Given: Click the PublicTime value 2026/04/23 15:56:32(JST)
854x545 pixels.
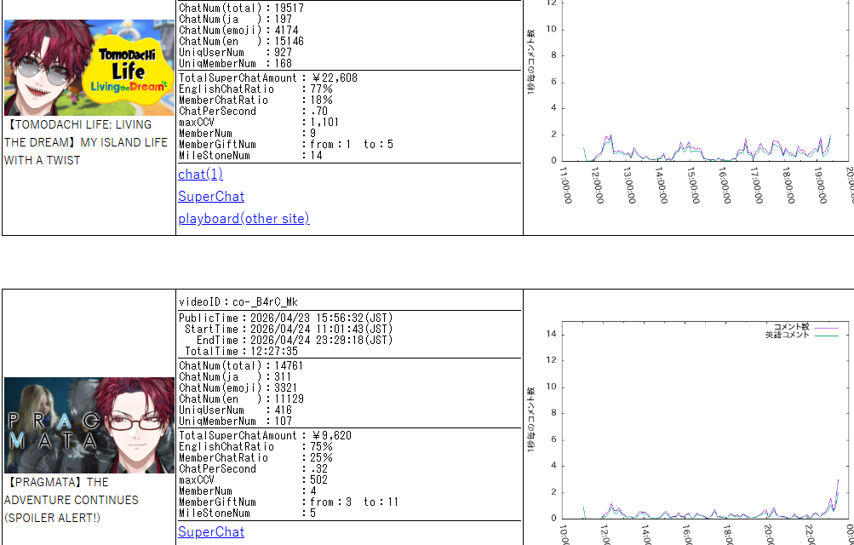Looking at the screenshot, I should coord(321,318).
